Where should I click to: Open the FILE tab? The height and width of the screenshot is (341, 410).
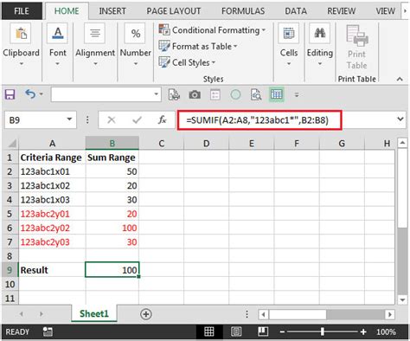22,11
